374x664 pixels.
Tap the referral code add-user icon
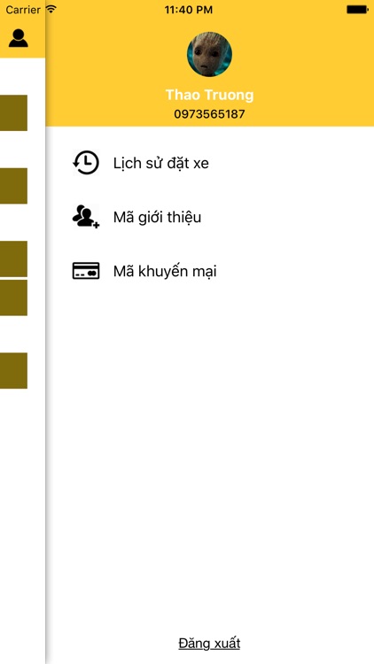[x=86, y=217]
